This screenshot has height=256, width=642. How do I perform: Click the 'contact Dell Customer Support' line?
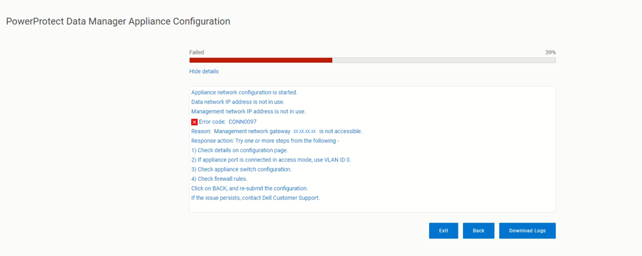click(x=255, y=198)
